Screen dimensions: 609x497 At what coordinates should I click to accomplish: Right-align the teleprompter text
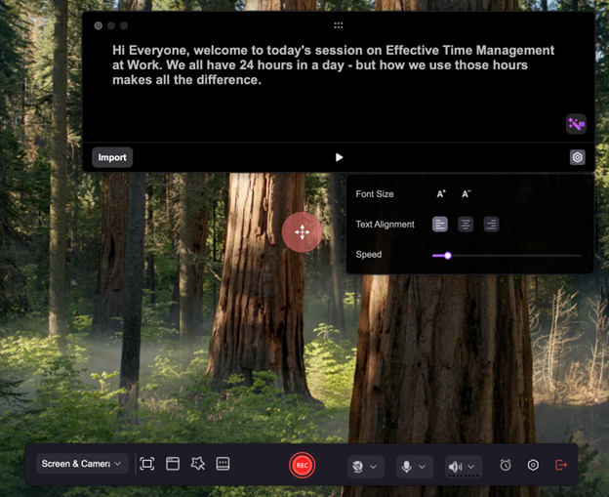491,225
